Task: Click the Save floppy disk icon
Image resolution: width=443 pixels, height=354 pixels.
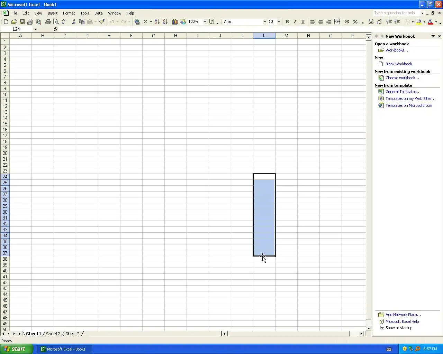Action: point(22,22)
